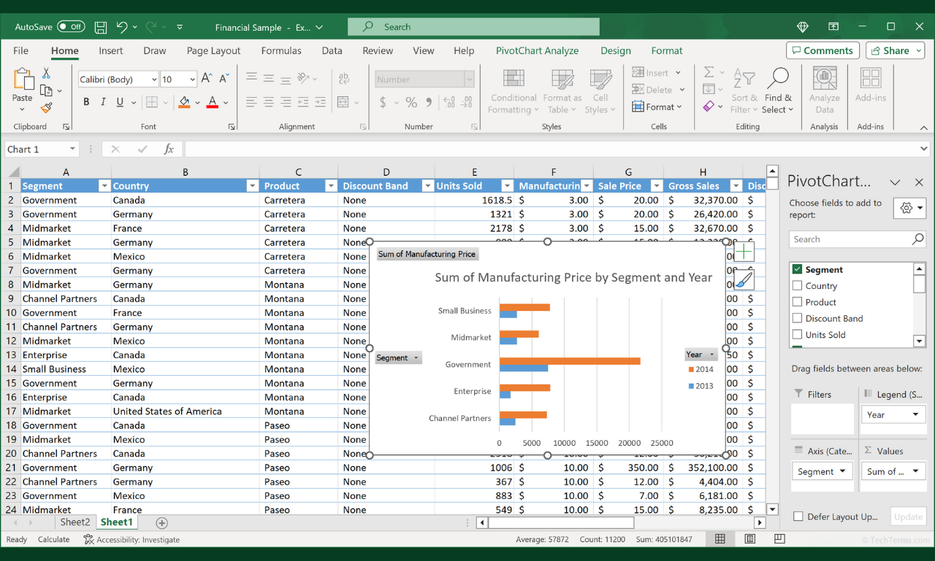935x561 pixels.
Task: Click the PivotChart Fields search box
Action: pos(858,239)
